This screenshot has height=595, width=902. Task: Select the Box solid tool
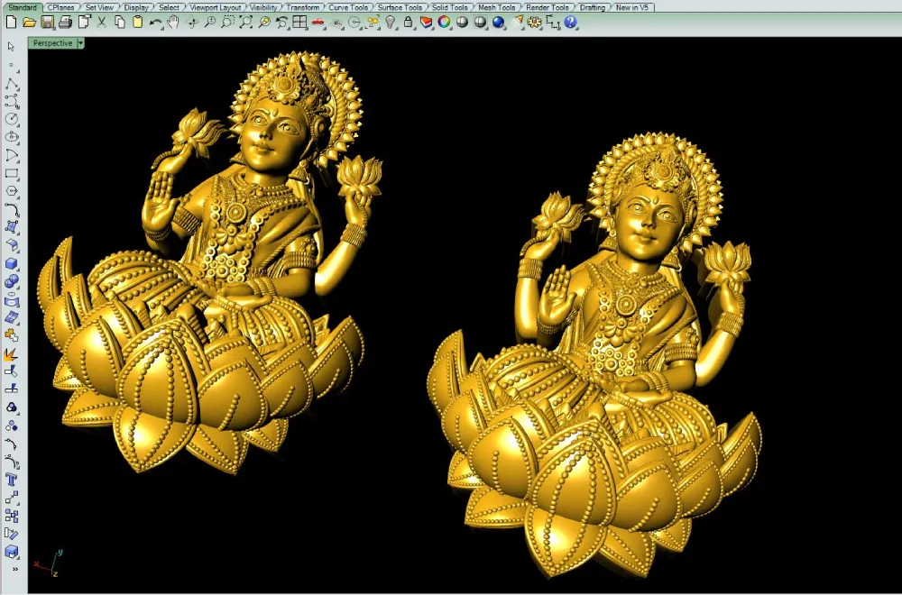point(12,263)
